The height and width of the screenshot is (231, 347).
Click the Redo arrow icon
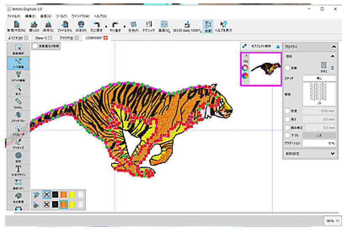point(115,24)
